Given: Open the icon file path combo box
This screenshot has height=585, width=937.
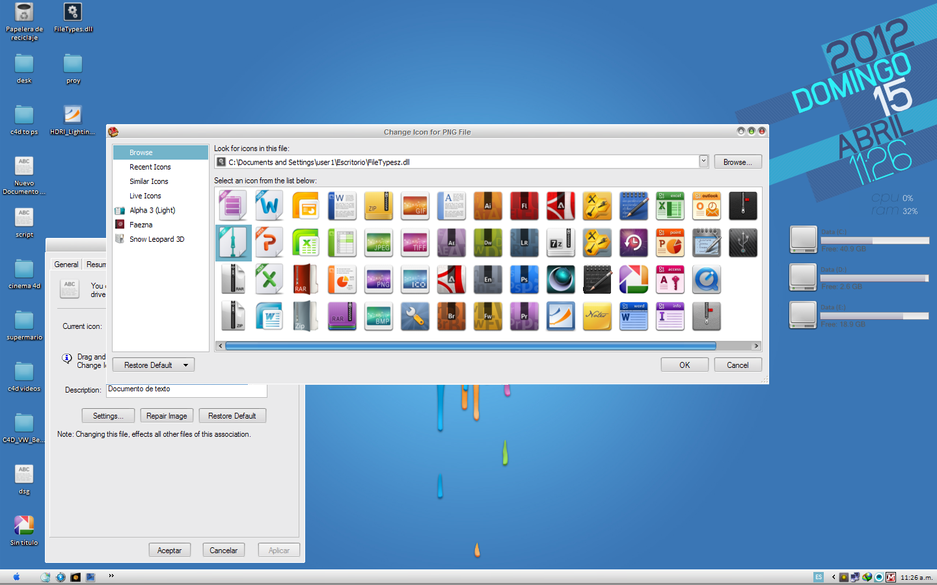Looking at the screenshot, I should (x=703, y=161).
